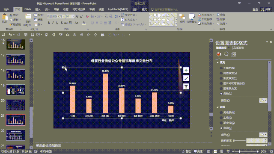Click the Cut scissors icon
This screenshot has height=154, width=274.
pos(11,15)
